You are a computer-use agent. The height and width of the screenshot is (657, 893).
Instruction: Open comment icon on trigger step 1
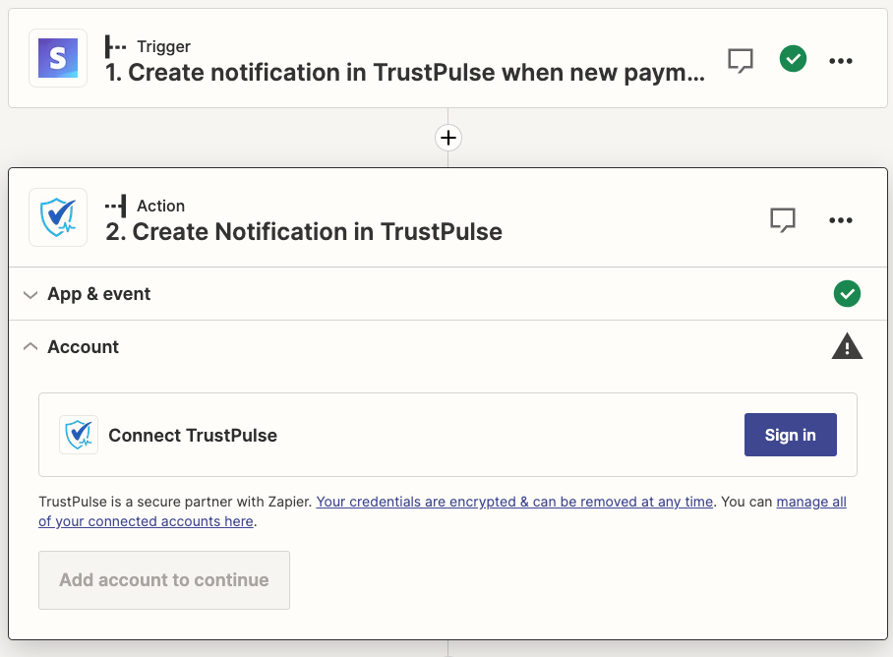point(741,60)
